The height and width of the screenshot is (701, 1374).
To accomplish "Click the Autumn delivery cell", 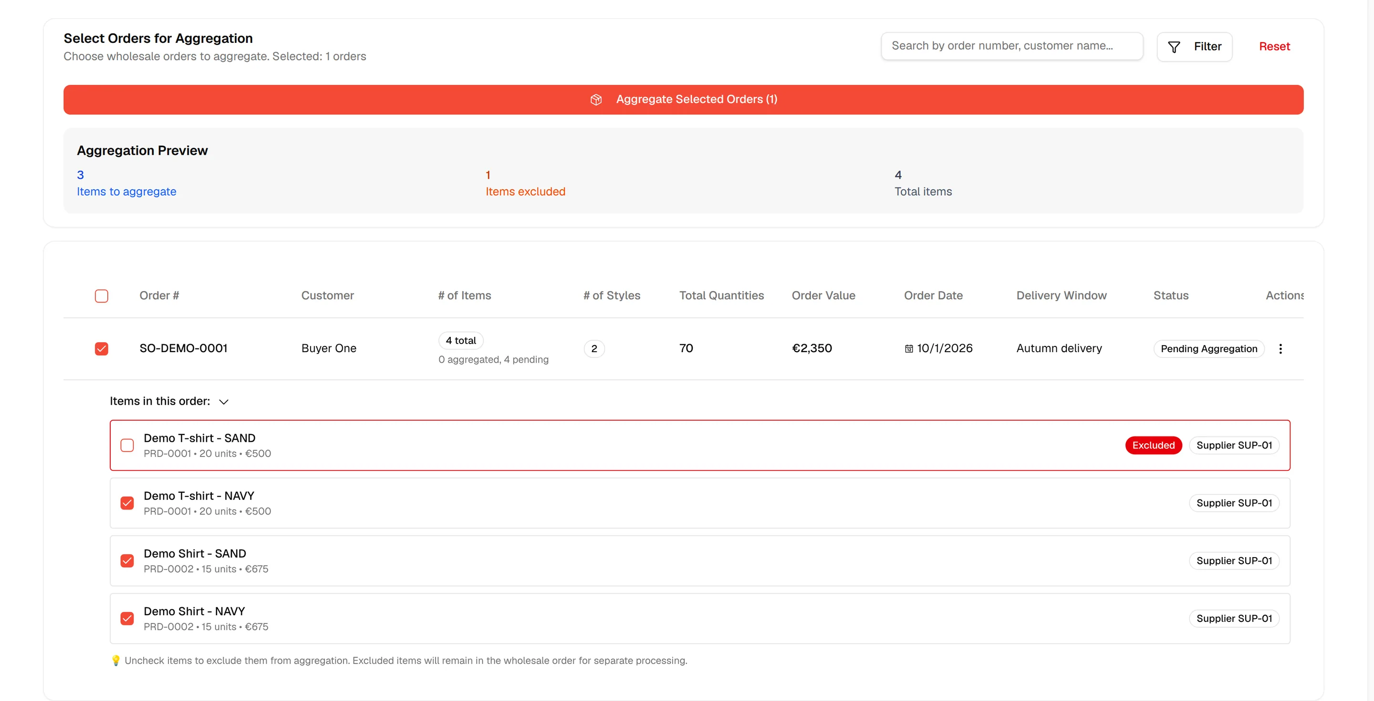I will coord(1059,348).
